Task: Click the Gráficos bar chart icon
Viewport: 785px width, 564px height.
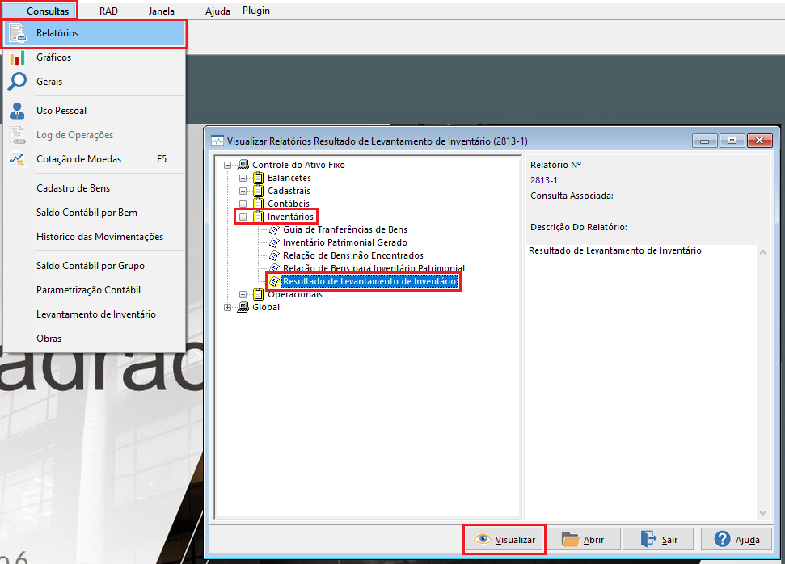Action: [x=17, y=58]
